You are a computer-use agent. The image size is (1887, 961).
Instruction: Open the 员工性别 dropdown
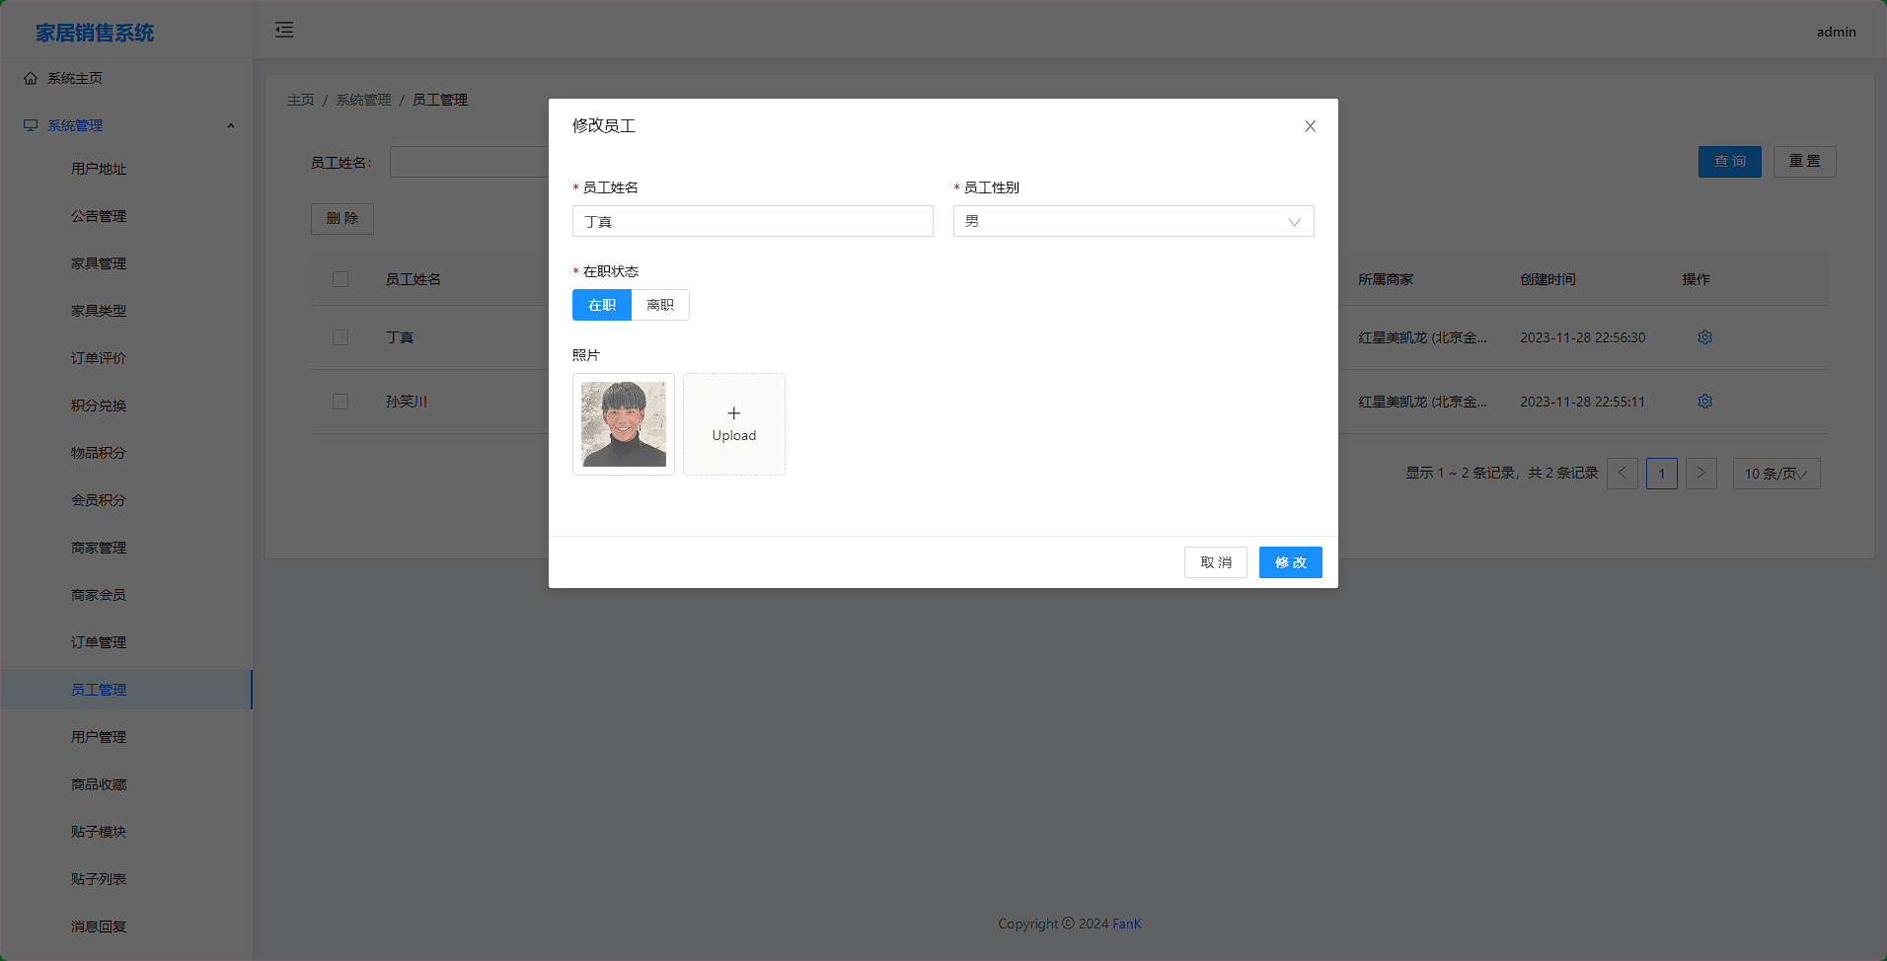coord(1133,221)
